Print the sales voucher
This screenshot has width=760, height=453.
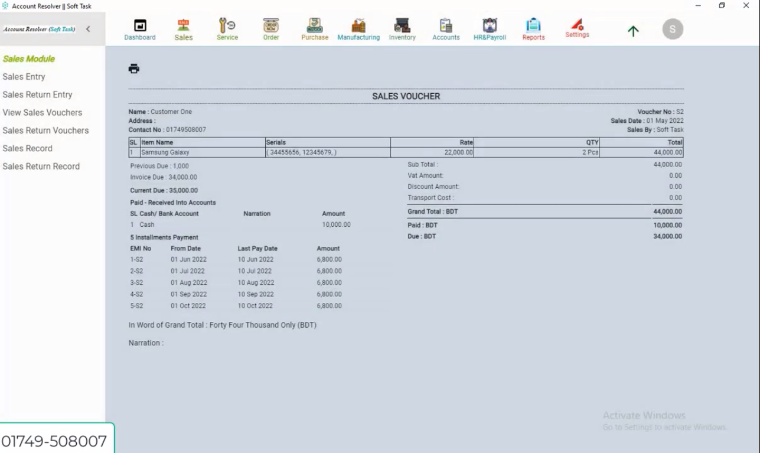(x=135, y=68)
